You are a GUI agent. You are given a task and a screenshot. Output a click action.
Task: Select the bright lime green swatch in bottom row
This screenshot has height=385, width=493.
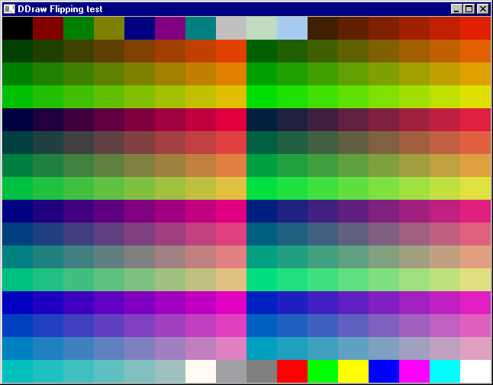pyautogui.click(x=322, y=371)
